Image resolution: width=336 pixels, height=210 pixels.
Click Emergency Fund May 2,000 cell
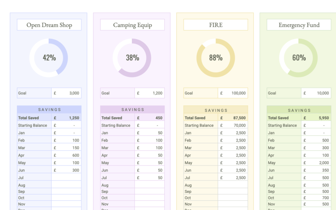click(316, 163)
